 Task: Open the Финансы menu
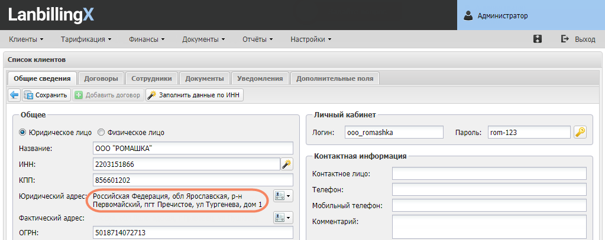pos(147,40)
